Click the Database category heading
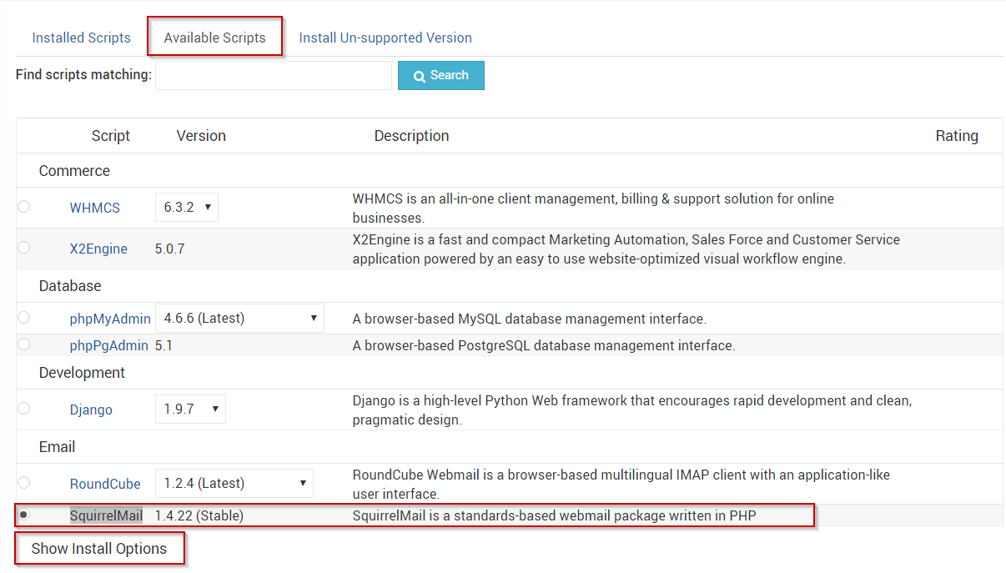The width and height of the screenshot is (1006, 573). 70,286
